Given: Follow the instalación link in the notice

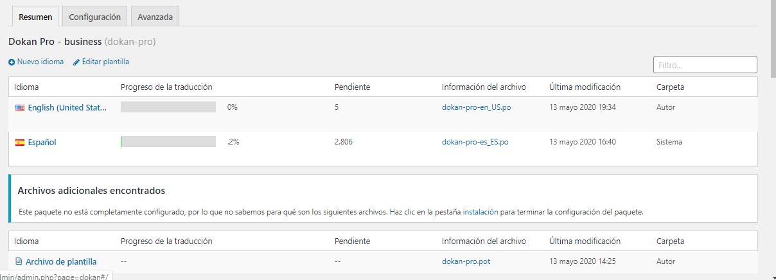Looking at the screenshot, I should tap(481, 211).
